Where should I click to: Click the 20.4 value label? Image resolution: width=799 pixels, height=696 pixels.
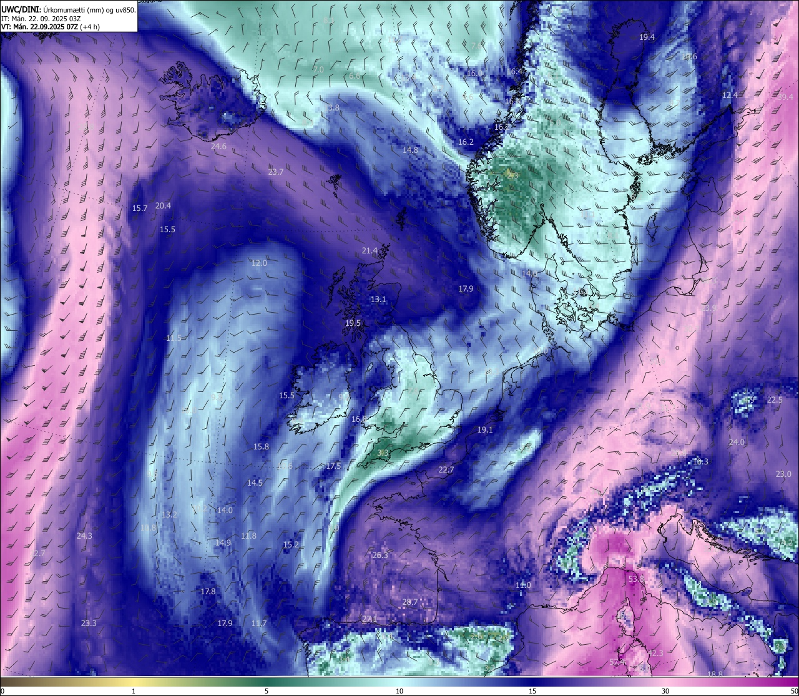click(163, 206)
